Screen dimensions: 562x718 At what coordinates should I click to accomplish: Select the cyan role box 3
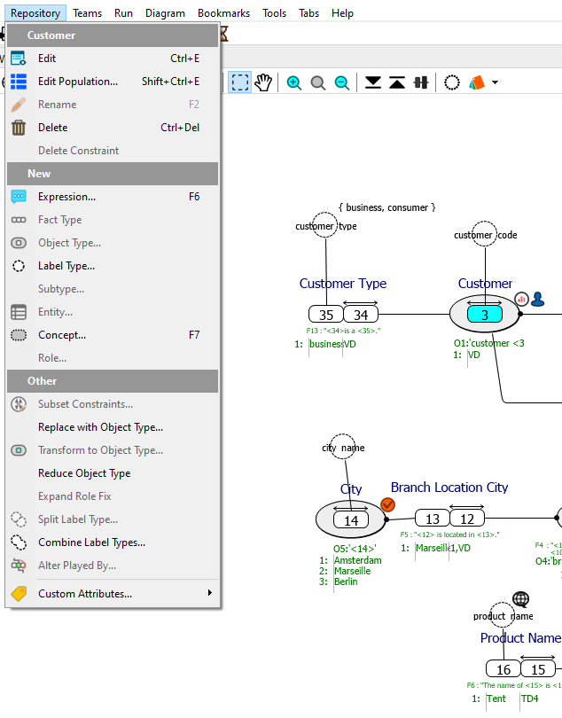(485, 315)
